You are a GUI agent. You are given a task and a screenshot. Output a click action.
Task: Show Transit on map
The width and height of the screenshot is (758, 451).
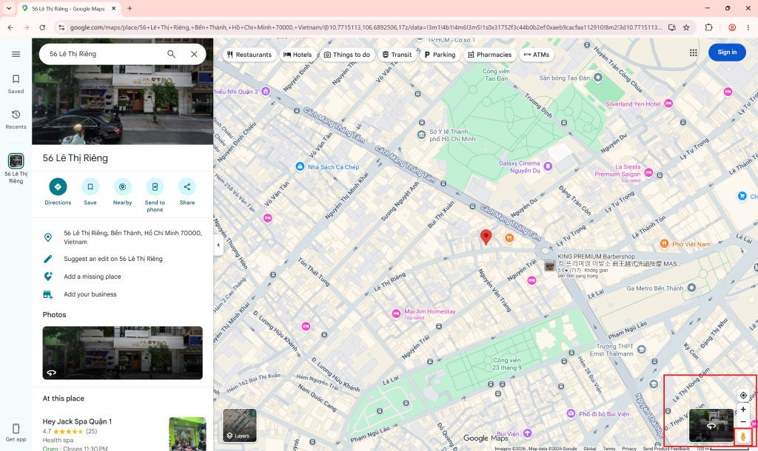(397, 55)
